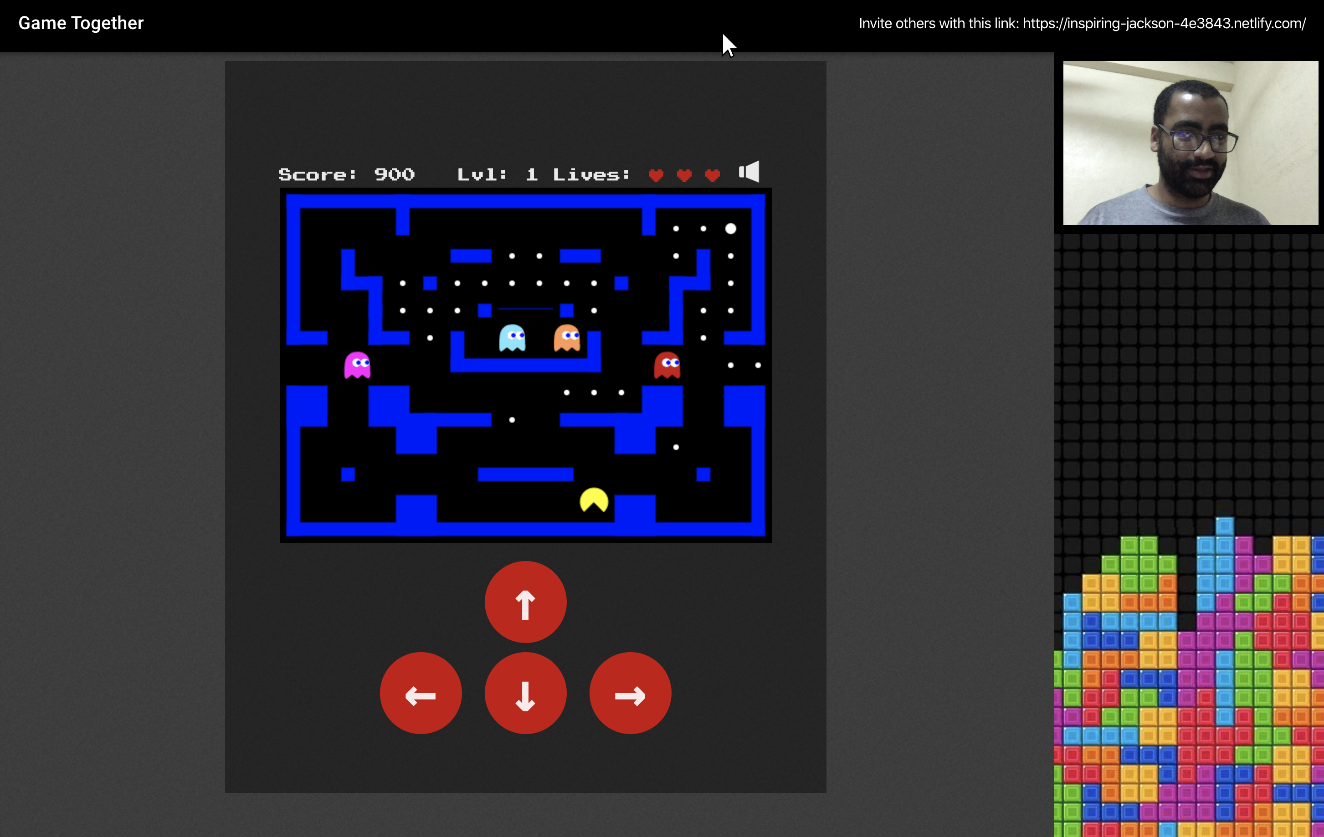Click the left arrow control button
Screen dimensions: 1324x837
(x=421, y=693)
